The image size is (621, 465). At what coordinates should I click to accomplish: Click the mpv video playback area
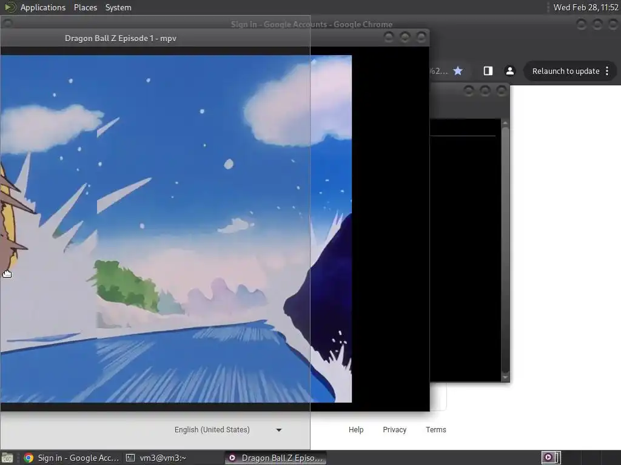tap(176, 229)
